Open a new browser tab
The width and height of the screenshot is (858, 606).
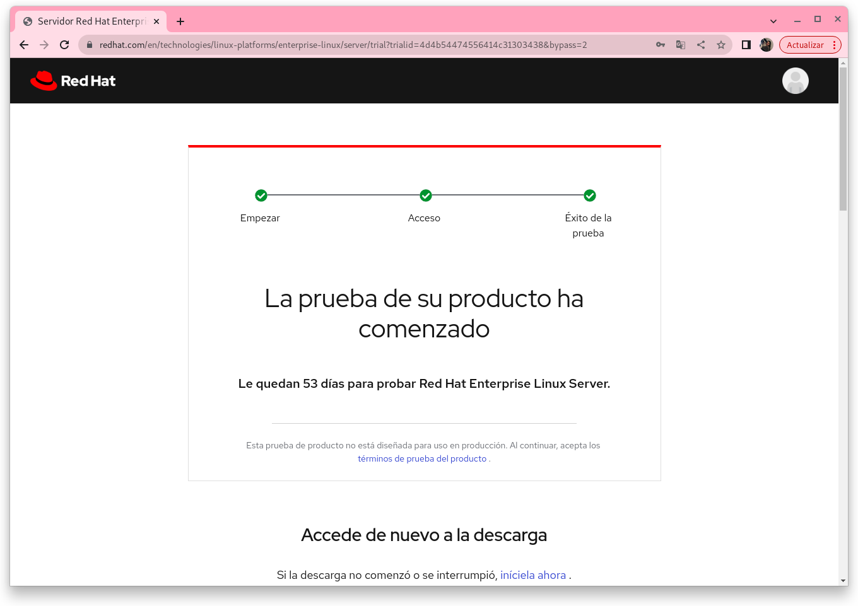point(180,21)
